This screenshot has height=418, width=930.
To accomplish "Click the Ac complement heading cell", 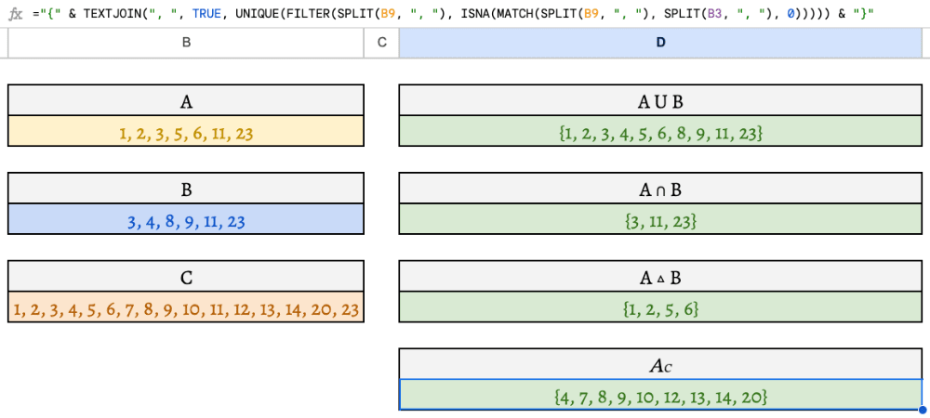I will click(660, 364).
